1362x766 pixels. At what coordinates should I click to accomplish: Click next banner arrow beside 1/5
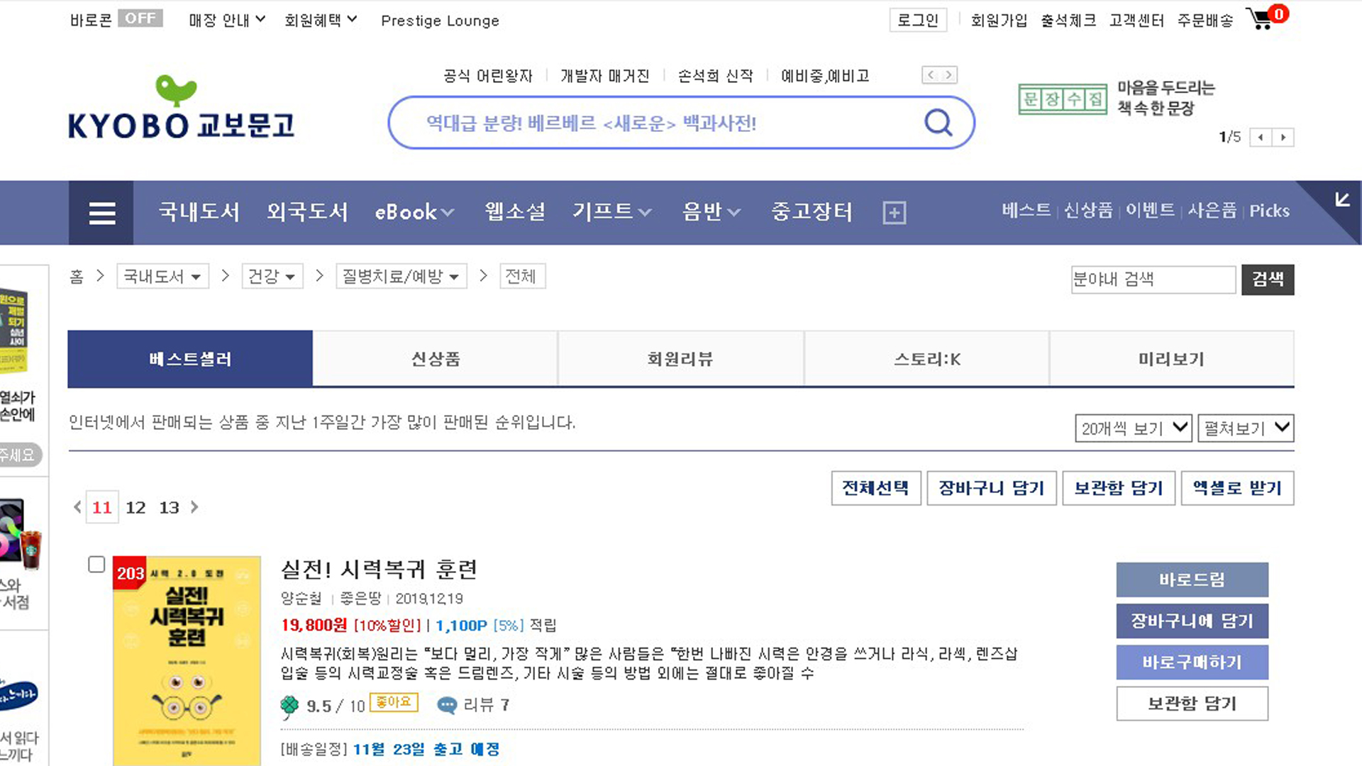pyautogui.click(x=1283, y=138)
